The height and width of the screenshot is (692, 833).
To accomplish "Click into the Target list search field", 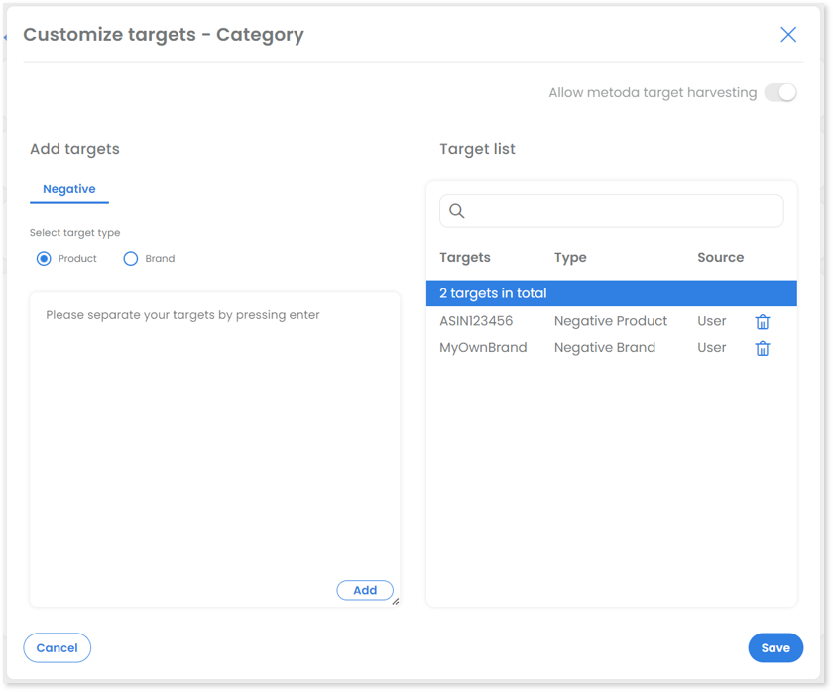I will point(612,211).
